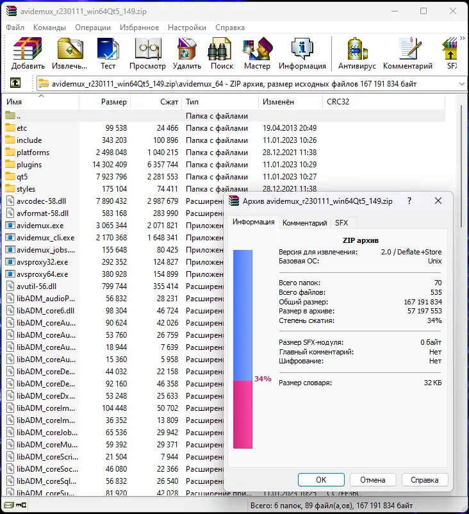Go up one folder level arrow icon
Screen dimensions: 469x514
(15, 83)
